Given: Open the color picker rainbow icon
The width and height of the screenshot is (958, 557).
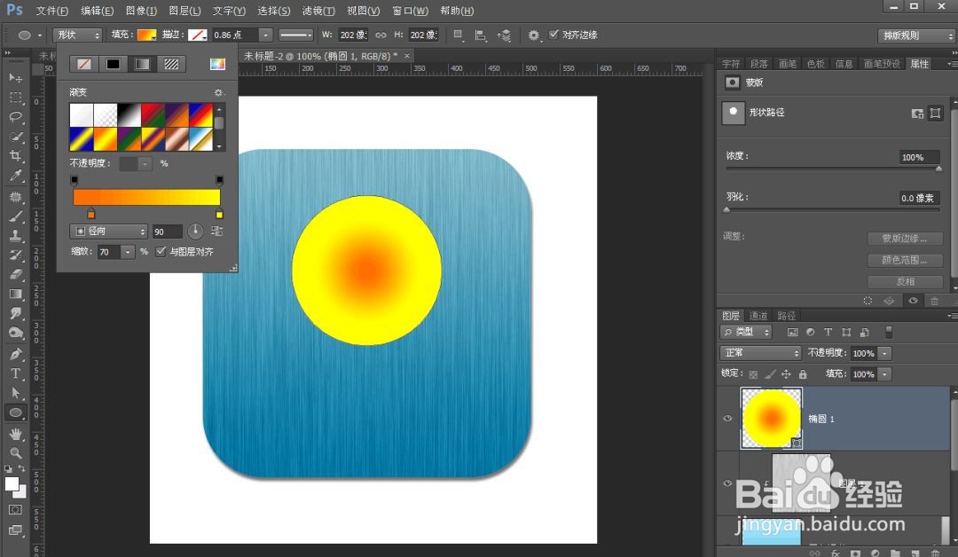Looking at the screenshot, I should (x=217, y=64).
